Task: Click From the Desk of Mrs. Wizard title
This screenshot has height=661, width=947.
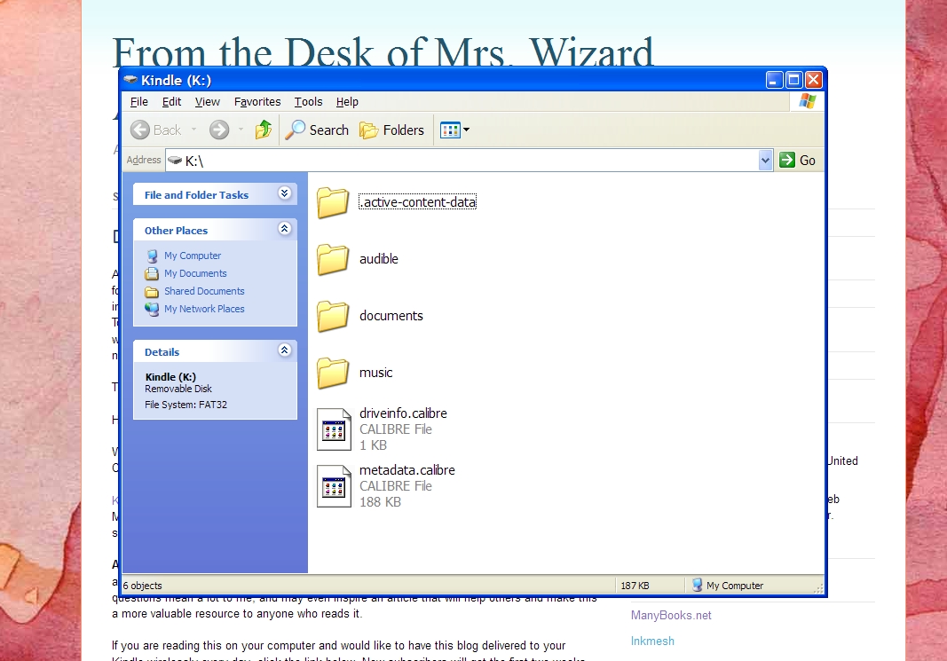Action: (383, 51)
